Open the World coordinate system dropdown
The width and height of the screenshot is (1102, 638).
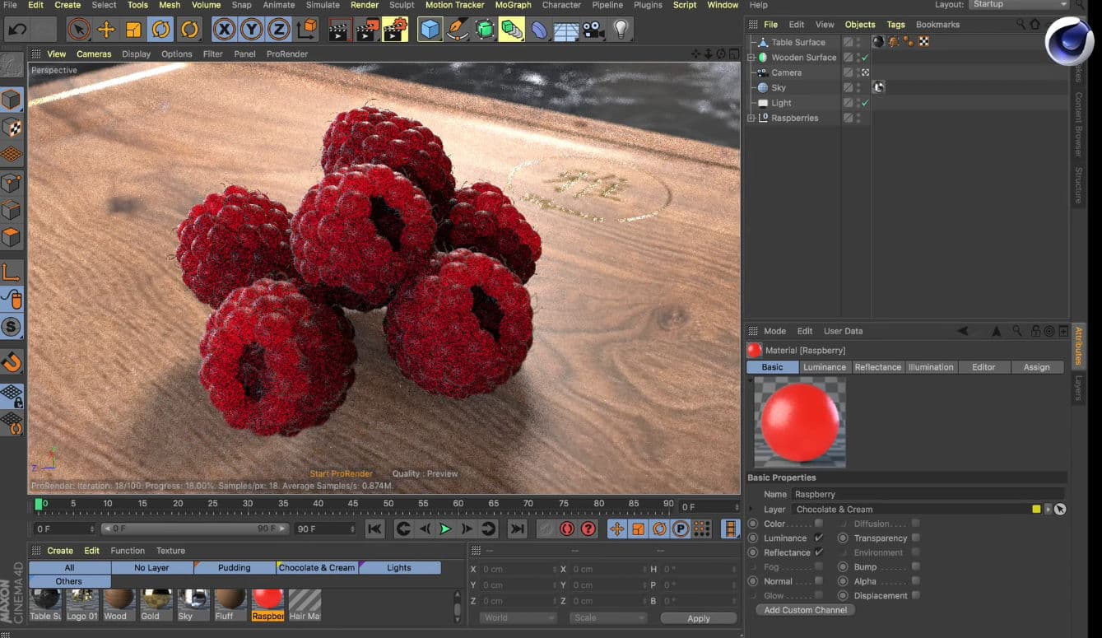coord(517,617)
